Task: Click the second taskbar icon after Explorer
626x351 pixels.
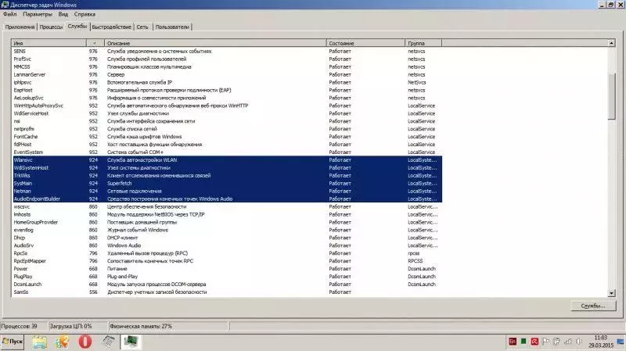Action: coord(62,342)
